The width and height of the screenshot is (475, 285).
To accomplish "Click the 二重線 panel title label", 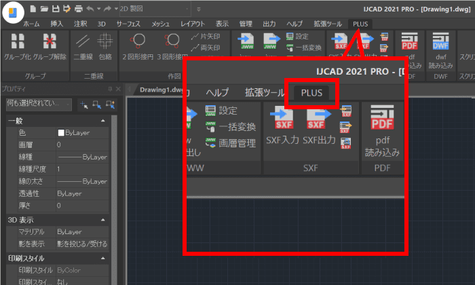I will (94, 76).
